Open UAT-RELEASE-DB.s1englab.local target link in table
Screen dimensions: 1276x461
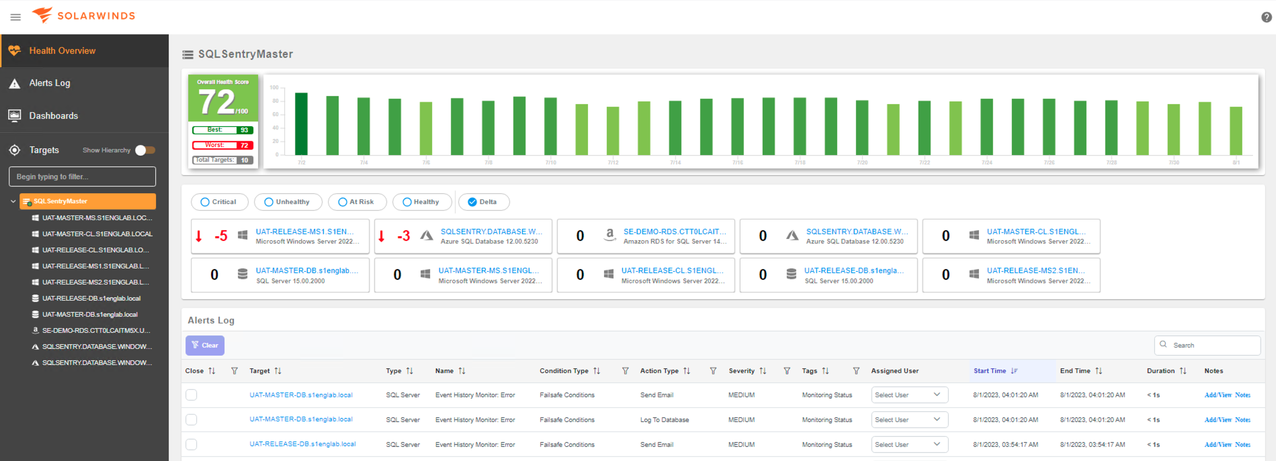[302, 444]
